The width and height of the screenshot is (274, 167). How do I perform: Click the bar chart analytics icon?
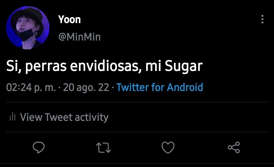[13, 117]
